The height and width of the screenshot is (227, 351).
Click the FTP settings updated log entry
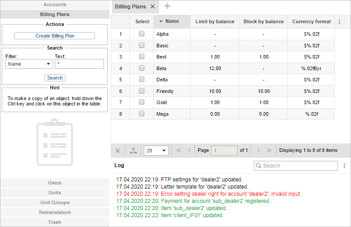coord(179,180)
